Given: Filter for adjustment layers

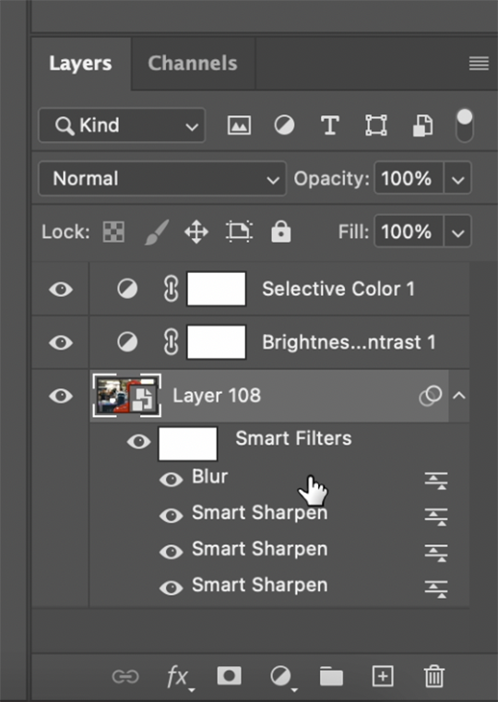Looking at the screenshot, I should coord(284,125).
